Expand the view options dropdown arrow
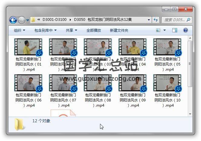This screenshot has height=141, width=201. point(164,30)
